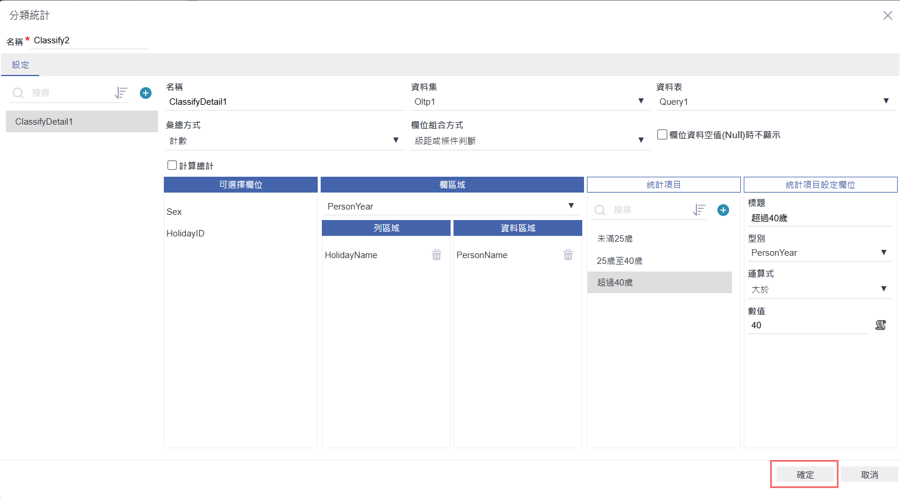Click the sort icon in 統計項目 panel
The width and height of the screenshot is (900, 498).
click(x=699, y=210)
